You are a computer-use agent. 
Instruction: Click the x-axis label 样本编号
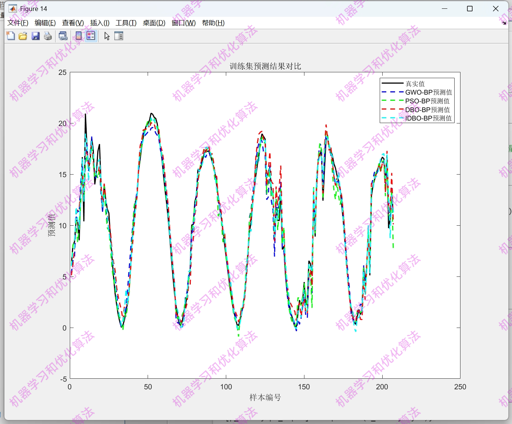pyautogui.click(x=265, y=397)
